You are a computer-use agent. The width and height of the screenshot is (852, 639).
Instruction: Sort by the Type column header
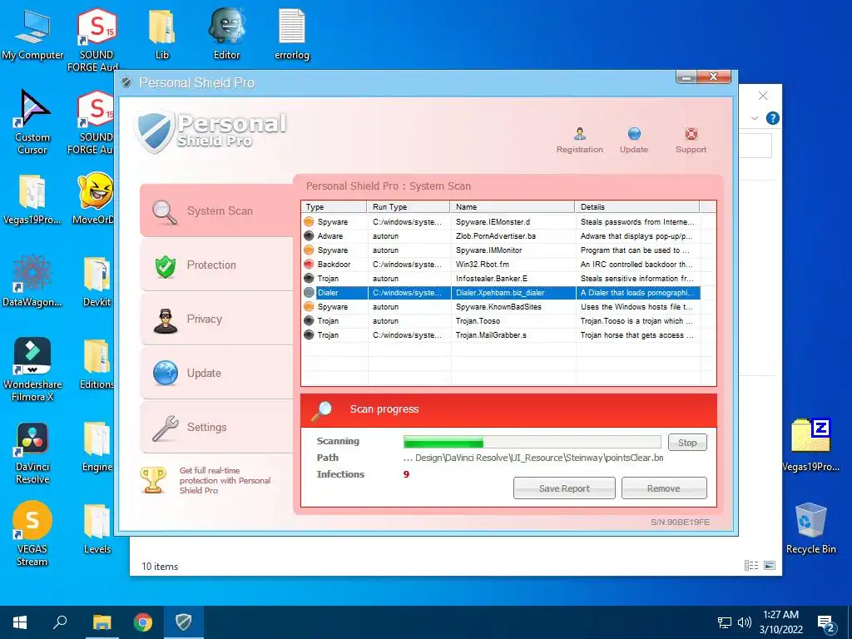coord(334,206)
